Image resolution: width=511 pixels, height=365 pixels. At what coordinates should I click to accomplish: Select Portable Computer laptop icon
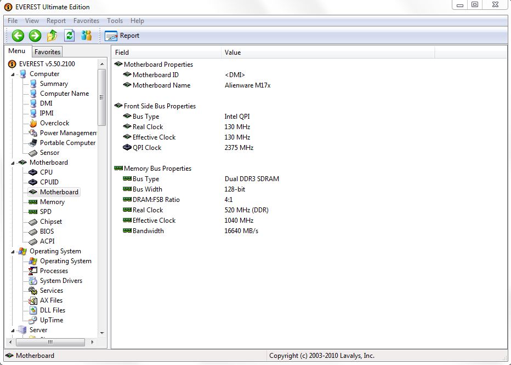(x=33, y=143)
